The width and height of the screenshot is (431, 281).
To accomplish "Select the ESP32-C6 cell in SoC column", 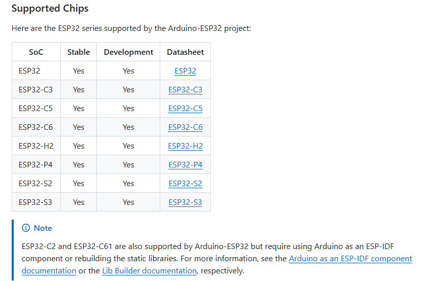I will [x=36, y=127].
